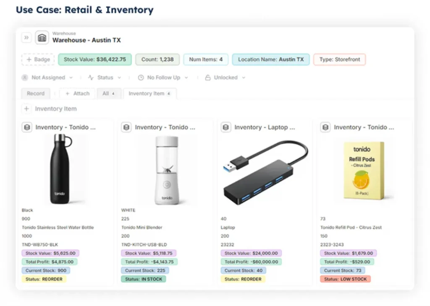Open the No Follow Up dropdown

(x=163, y=78)
